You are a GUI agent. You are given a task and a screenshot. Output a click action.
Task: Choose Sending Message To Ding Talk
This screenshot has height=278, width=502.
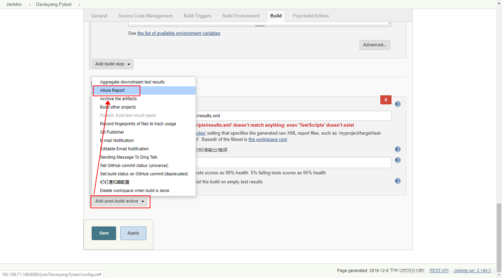tap(144, 157)
